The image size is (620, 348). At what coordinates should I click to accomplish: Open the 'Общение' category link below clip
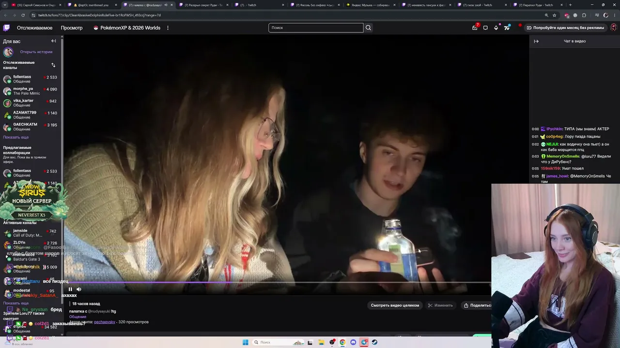coord(77,317)
